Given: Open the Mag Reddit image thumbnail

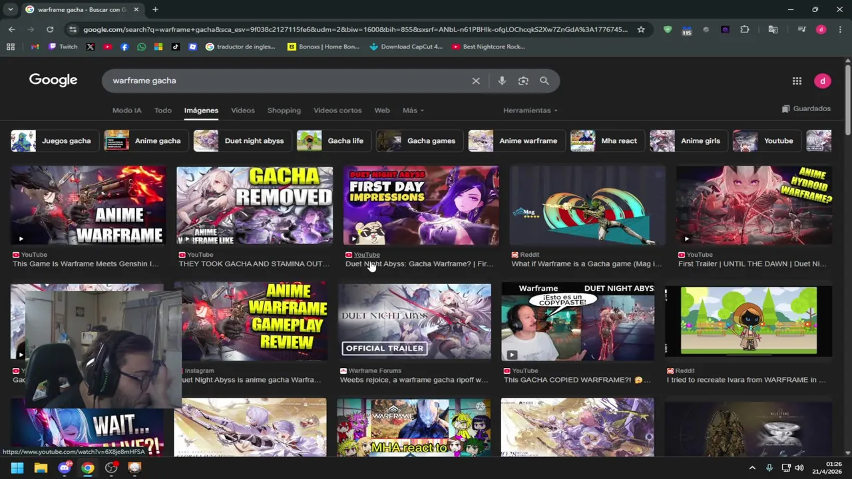Looking at the screenshot, I should tap(587, 206).
